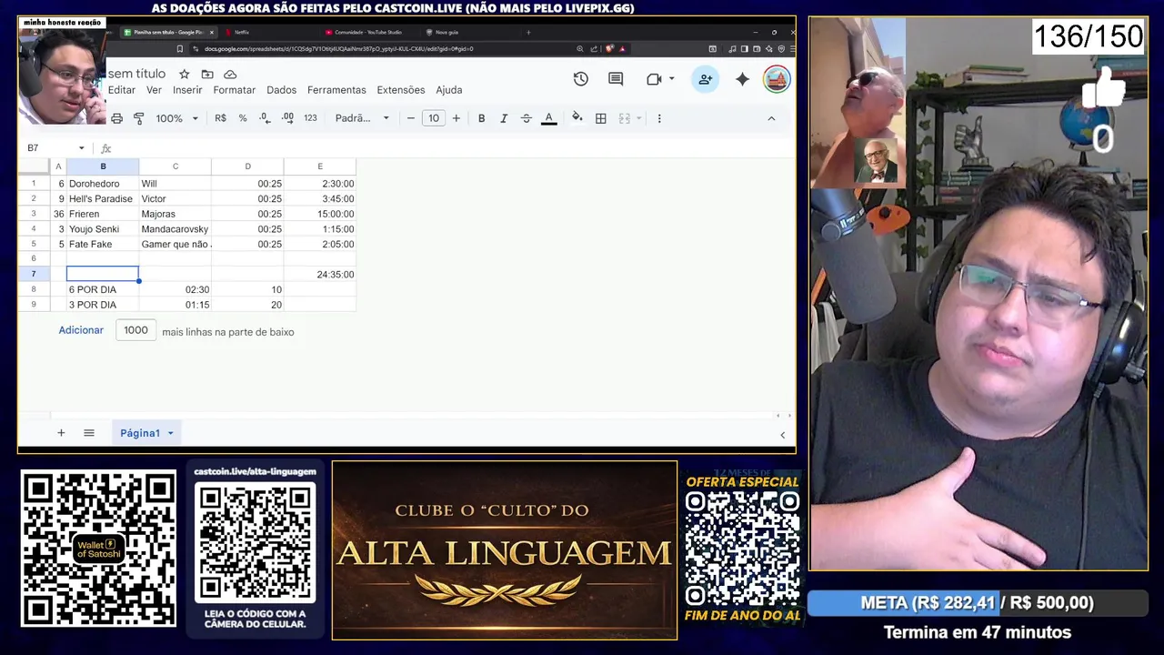Click the move to folder icon

207,74
